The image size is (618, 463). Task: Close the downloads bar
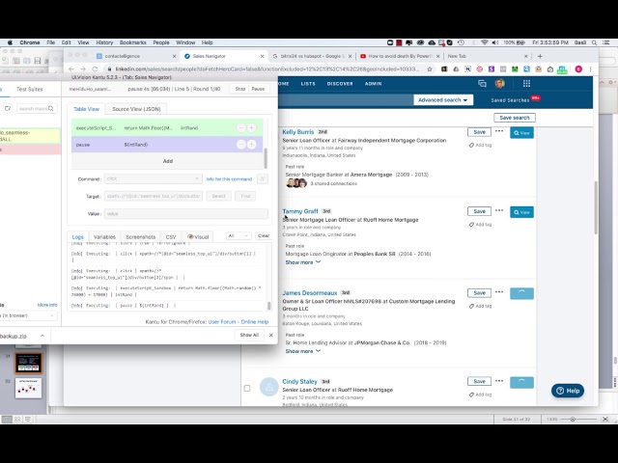(270, 335)
